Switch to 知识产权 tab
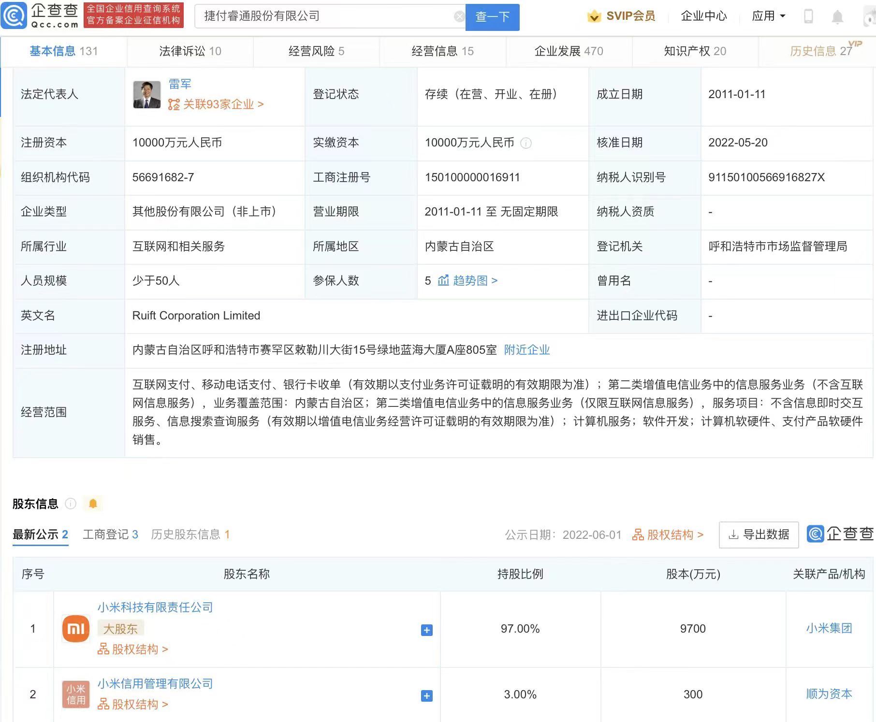 click(x=695, y=51)
